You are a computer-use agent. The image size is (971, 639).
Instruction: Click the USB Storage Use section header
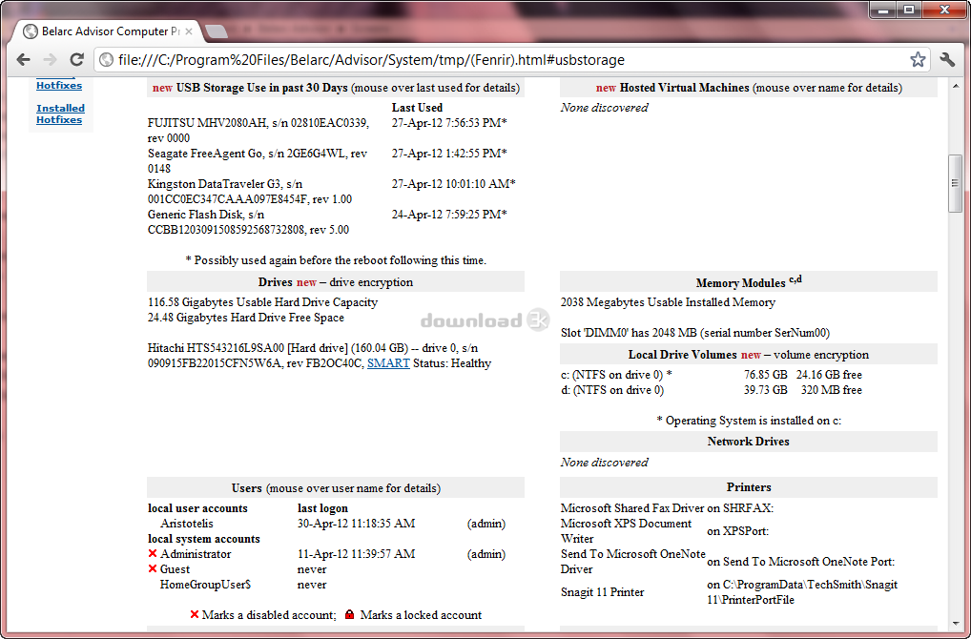[336, 88]
